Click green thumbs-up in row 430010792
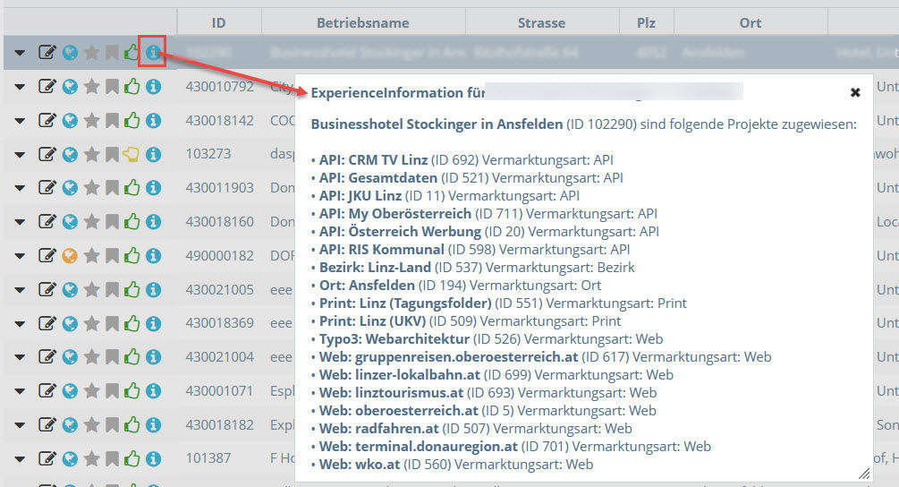 click(131, 87)
